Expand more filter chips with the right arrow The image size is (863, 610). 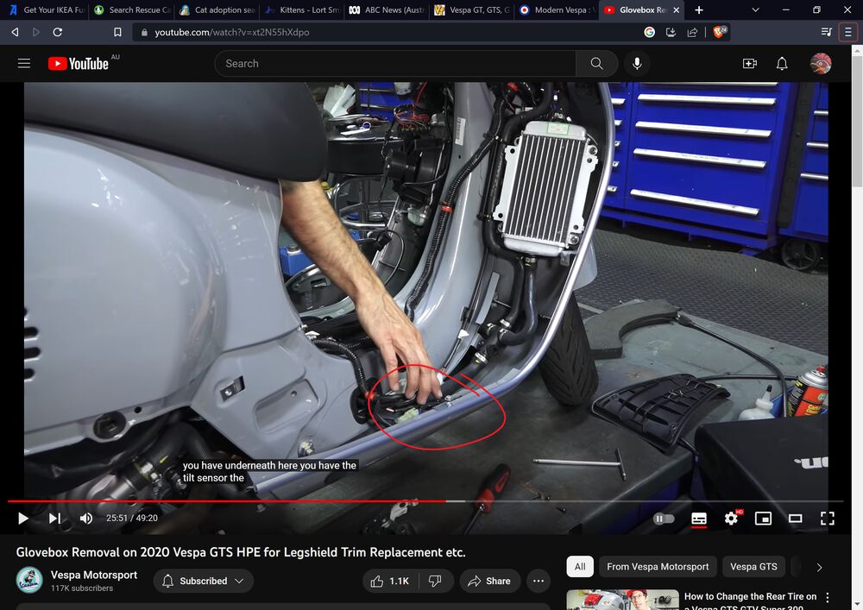point(818,567)
